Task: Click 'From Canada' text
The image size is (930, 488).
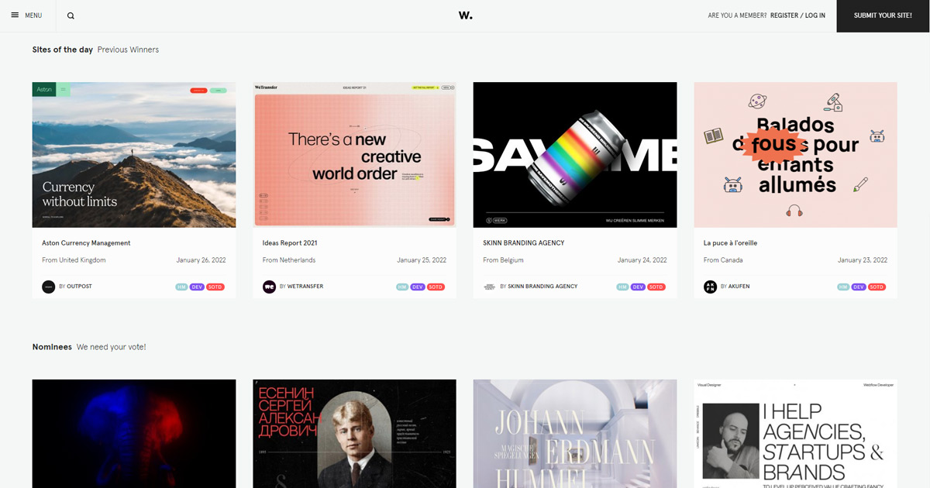Action: [x=723, y=260]
